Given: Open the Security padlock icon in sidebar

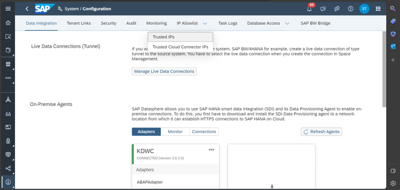Looking at the screenshot, I should [x=8, y=141].
